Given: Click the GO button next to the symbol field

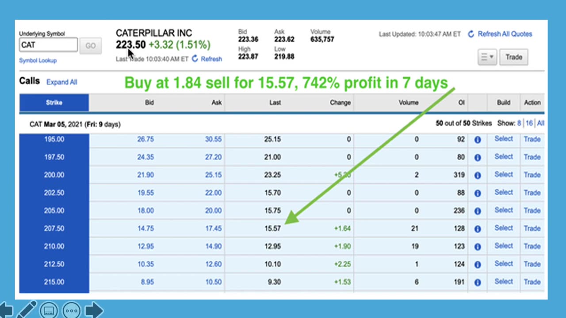Looking at the screenshot, I should pyautogui.click(x=90, y=45).
